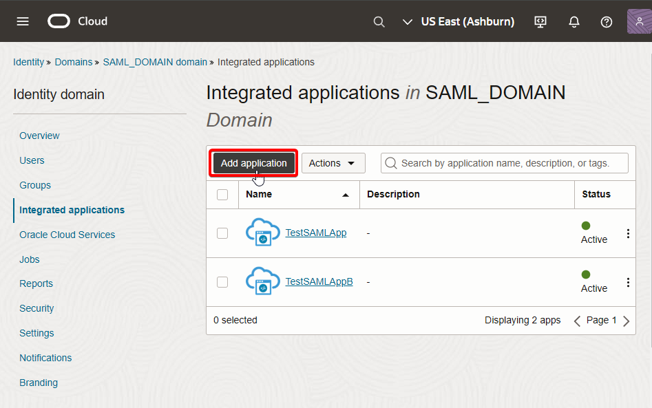652x408 pixels.
Task: Open the TestSAMLAppB link
Action: coord(319,281)
